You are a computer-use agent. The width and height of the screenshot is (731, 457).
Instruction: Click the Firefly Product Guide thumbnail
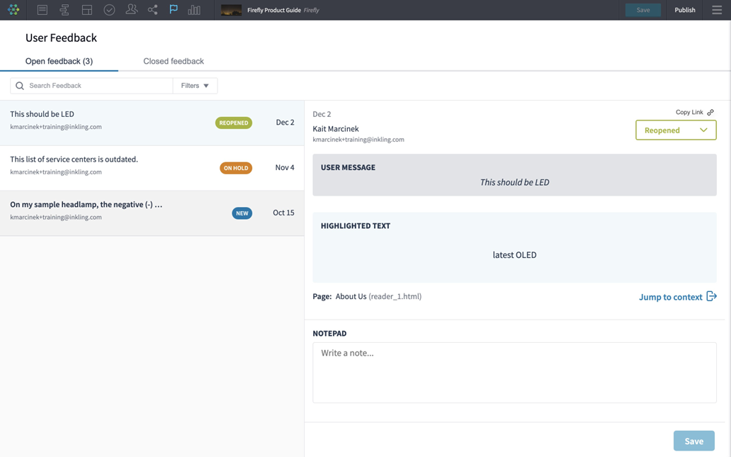[x=231, y=10]
